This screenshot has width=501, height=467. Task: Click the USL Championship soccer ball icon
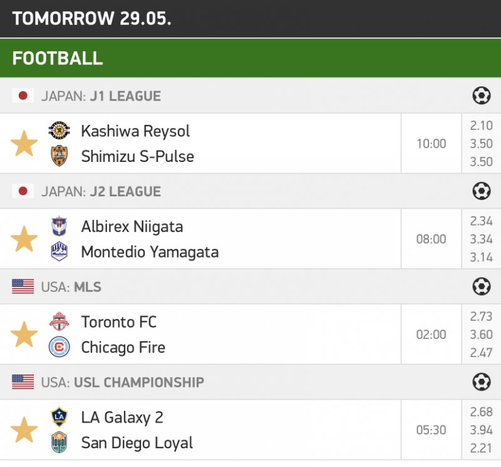click(481, 382)
